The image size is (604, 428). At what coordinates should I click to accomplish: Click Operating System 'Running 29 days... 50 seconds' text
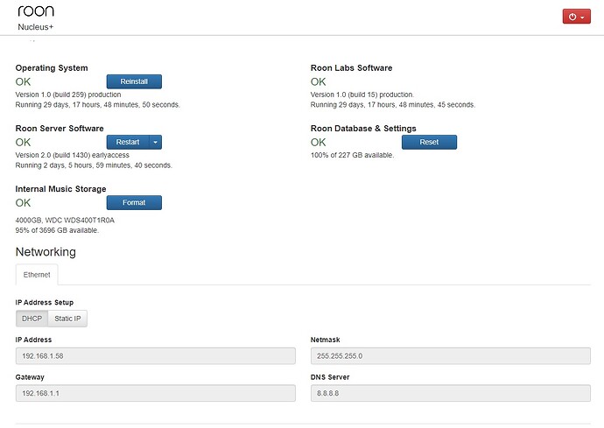[97, 105]
